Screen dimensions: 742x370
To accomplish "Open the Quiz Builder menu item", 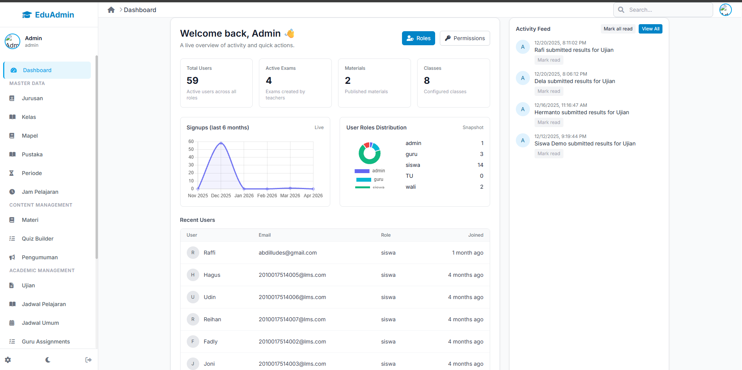I will pyautogui.click(x=37, y=239).
